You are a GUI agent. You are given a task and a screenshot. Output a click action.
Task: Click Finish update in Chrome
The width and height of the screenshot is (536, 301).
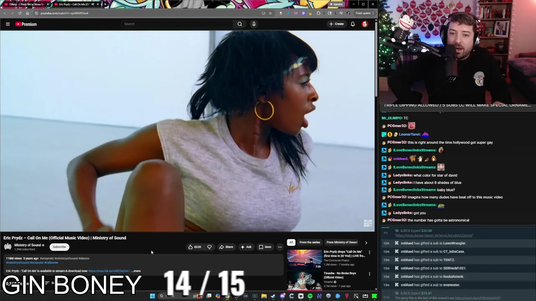click(364, 13)
